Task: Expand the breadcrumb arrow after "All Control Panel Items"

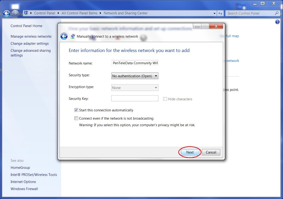Action: click(x=100, y=13)
